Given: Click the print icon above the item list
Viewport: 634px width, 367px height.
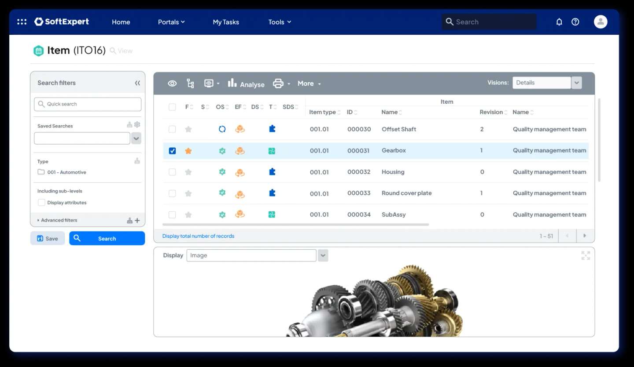Looking at the screenshot, I should [277, 83].
